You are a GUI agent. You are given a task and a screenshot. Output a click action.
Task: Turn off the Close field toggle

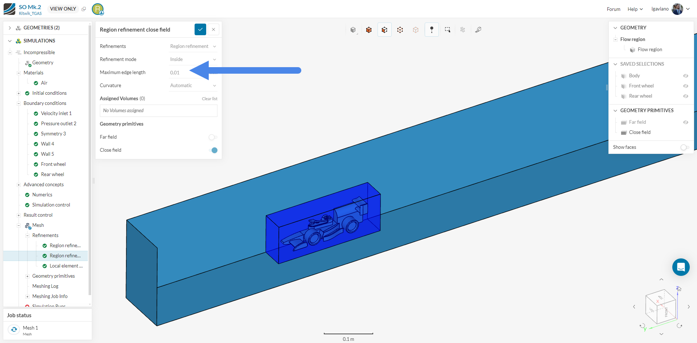213,150
